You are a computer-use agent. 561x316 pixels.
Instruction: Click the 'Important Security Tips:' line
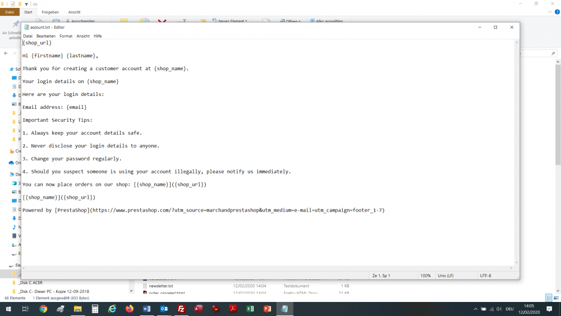(x=57, y=120)
